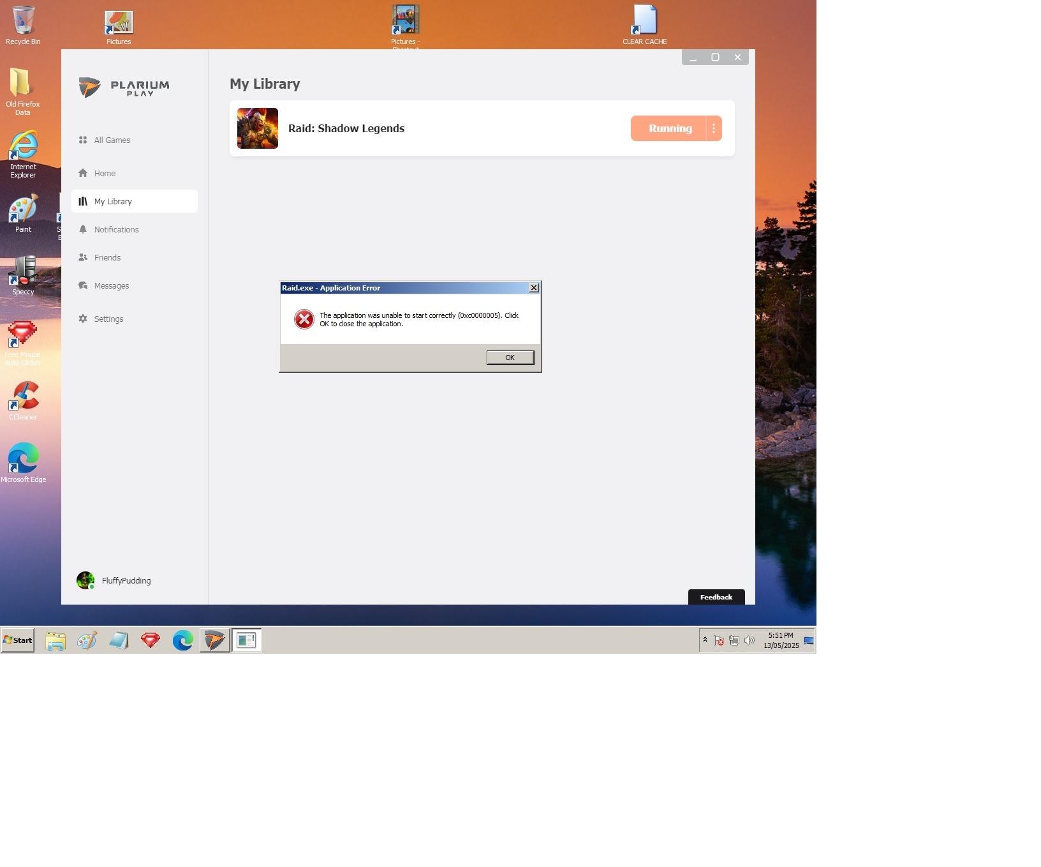
Task: Click the error dialog taskbar button
Action: pyautogui.click(x=246, y=640)
